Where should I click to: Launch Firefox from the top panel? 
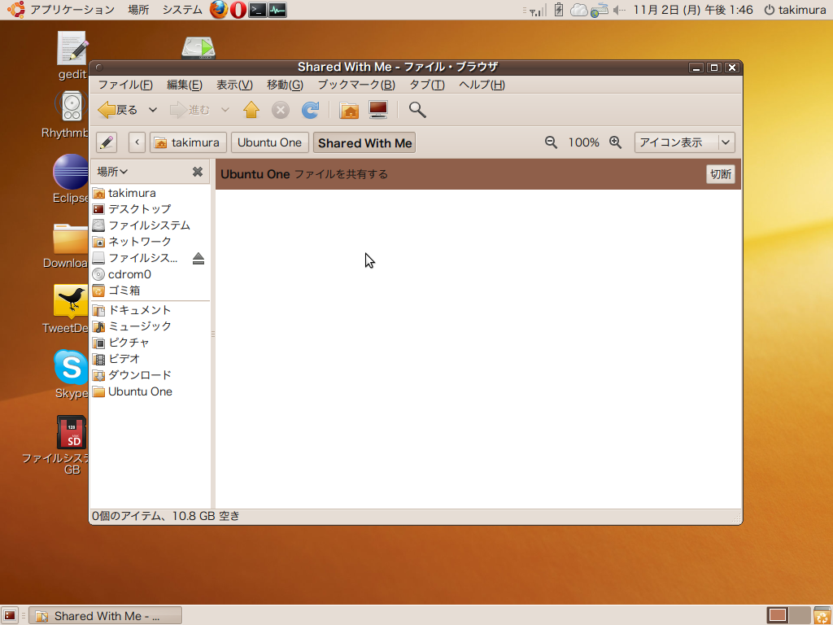(218, 10)
